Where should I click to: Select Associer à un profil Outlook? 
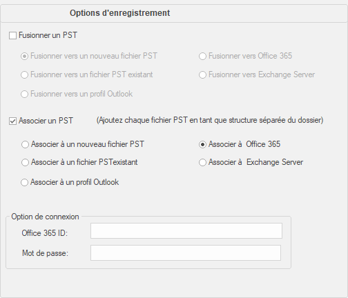[24, 182]
